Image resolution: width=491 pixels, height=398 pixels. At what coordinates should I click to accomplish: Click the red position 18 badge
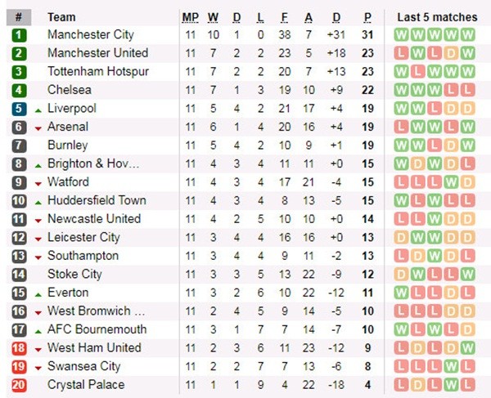19,348
